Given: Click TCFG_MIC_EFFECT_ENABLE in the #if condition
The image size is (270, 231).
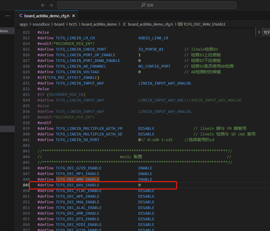Looking at the screenshot, I should point(72,78).
